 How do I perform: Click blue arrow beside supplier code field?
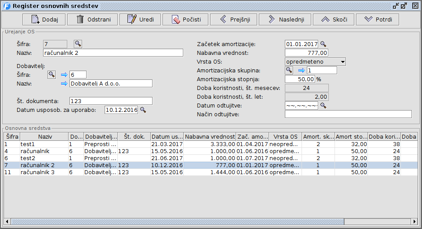64,75
